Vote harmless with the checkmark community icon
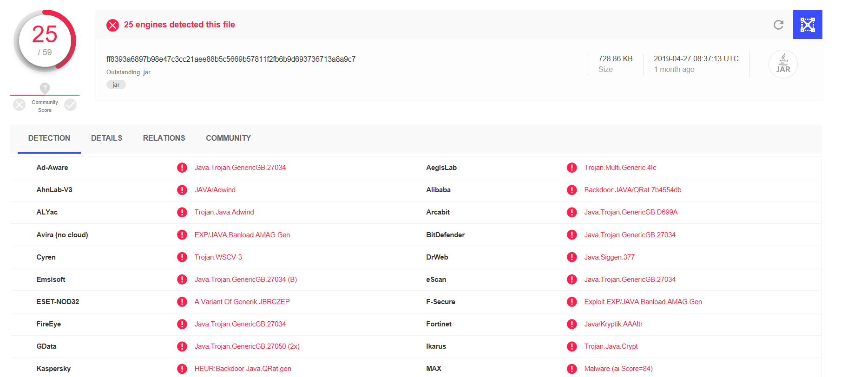Screen dimensions: 841x377 71,105
